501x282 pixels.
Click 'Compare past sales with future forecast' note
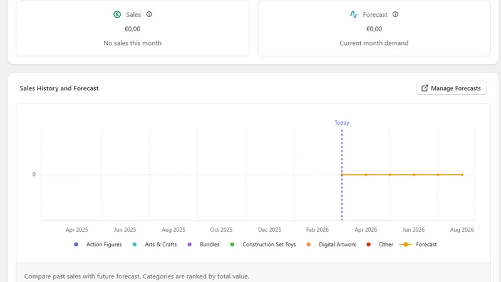pos(137,276)
